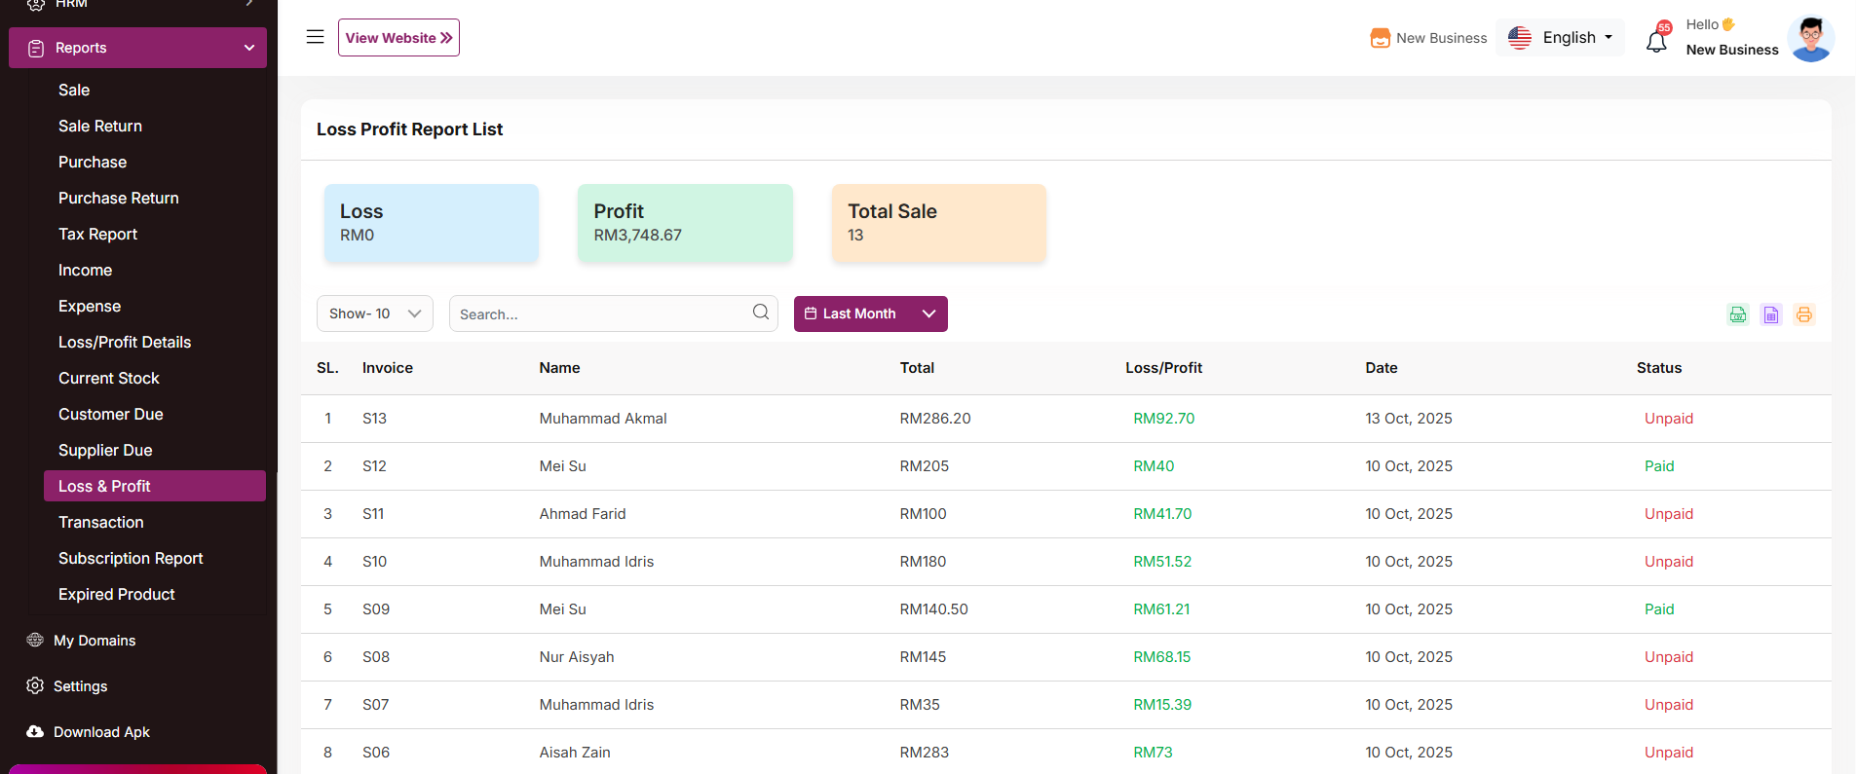
Task: Click the purple Excel export icon
Action: (x=1770, y=314)
